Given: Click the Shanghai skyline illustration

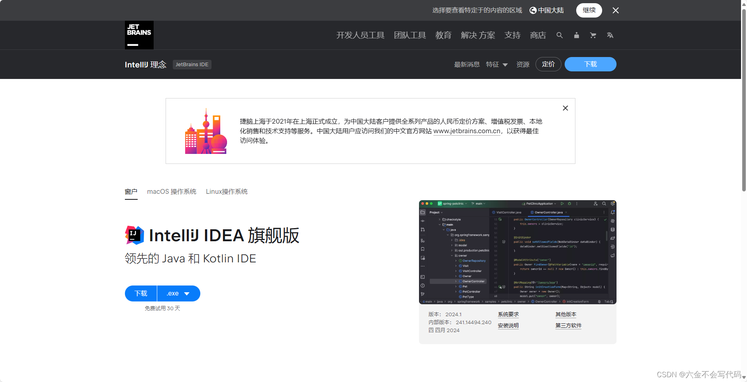Looking at the screenshot, I should [x=206, y=131].
